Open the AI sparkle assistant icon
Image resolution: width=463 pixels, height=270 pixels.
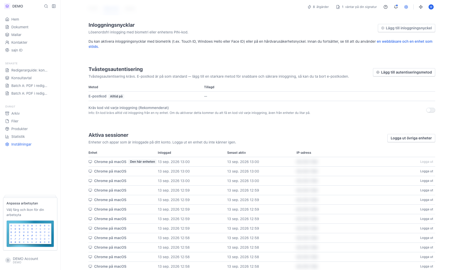tap(421, 7)
